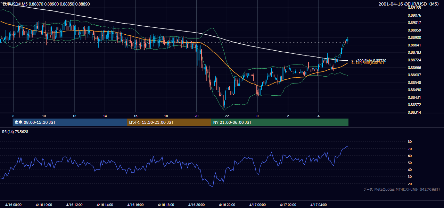
Task: Click the 4/16 14:00 date label
Action: click(x=105, y=205)
